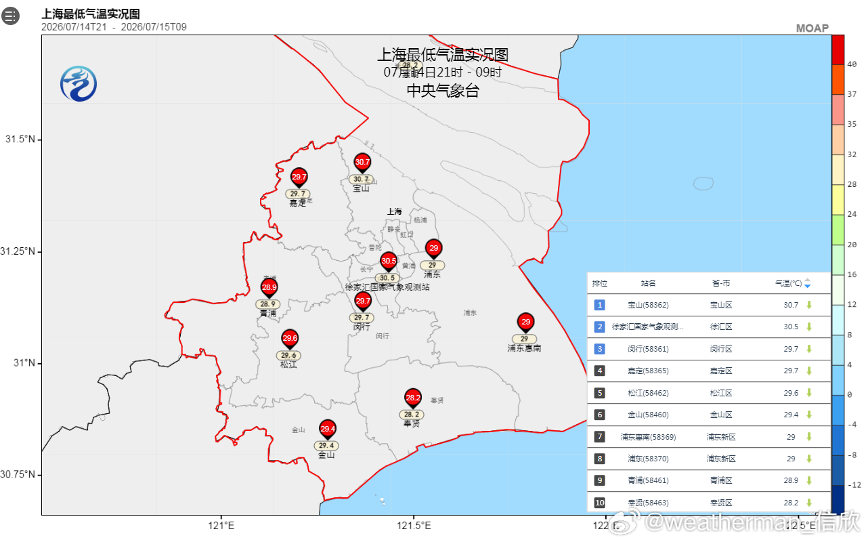Select the 浦东惠南 marker pin showing 29
The height and width of the screenshot is (544, 868).
pyautogui.click(x=525, y=323)
